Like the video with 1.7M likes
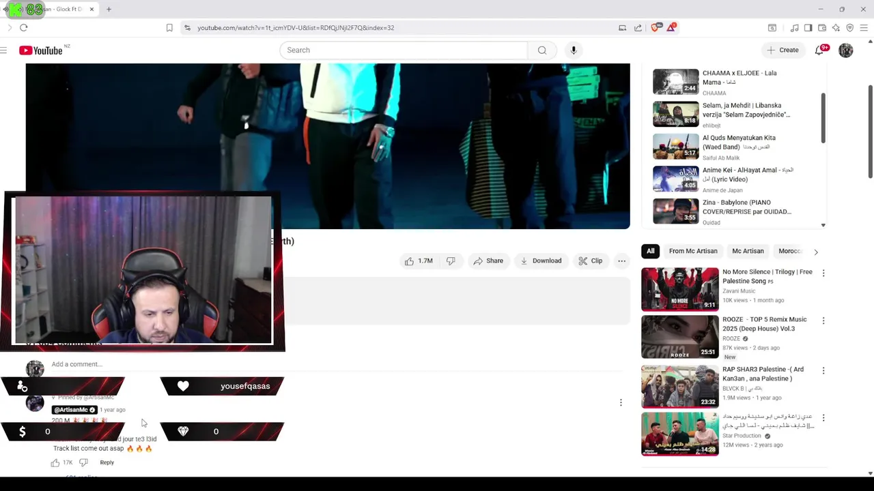Screen dimensions: 874x491 click(419, 261)
